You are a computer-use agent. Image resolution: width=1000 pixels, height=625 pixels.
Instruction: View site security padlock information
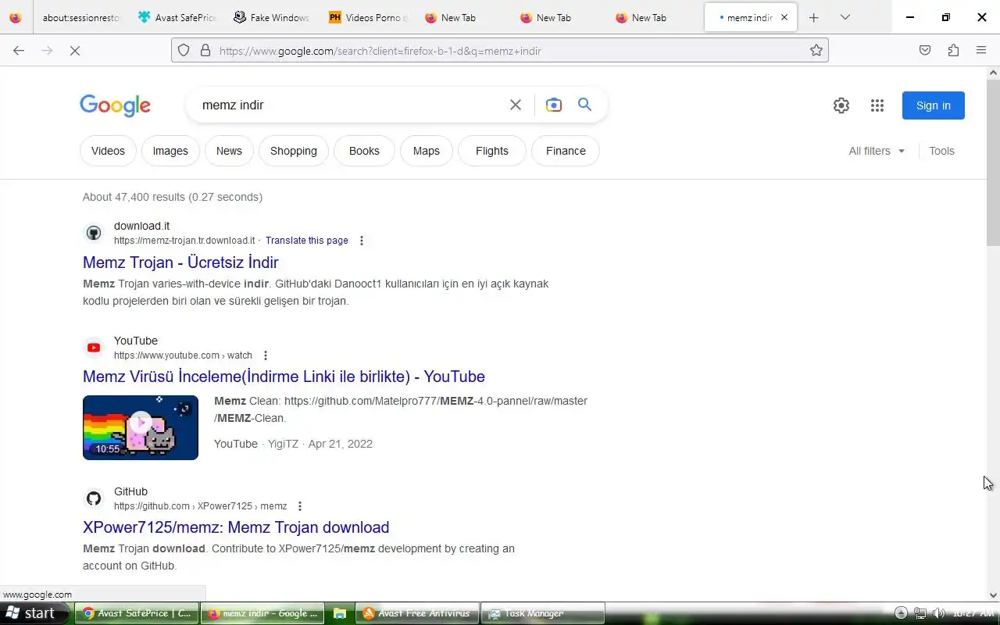(205, 51)
